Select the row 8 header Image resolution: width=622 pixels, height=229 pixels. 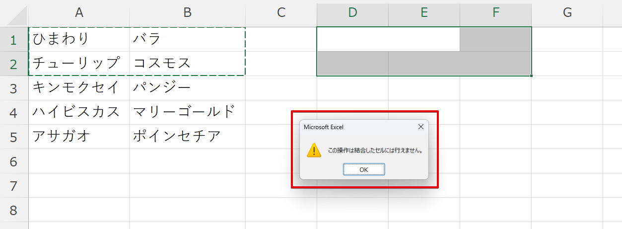(13, 210)
